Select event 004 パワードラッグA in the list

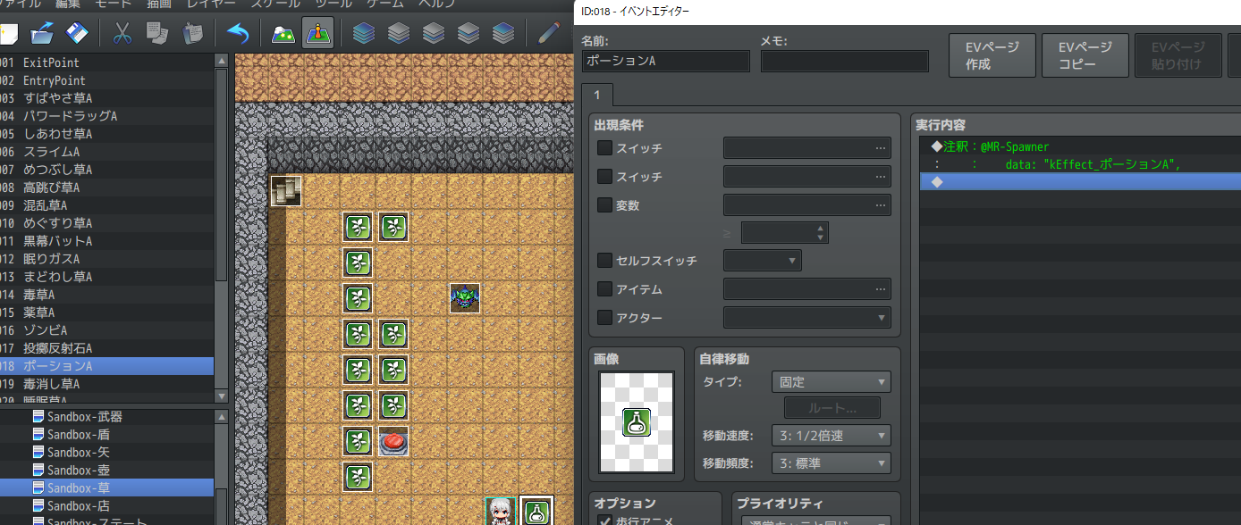pos(107,116)
